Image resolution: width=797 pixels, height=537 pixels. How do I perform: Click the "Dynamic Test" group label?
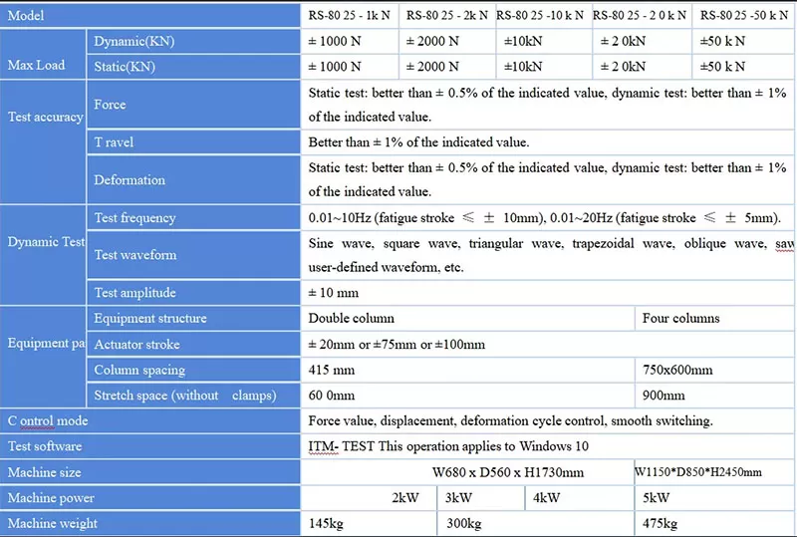point(46,241)
